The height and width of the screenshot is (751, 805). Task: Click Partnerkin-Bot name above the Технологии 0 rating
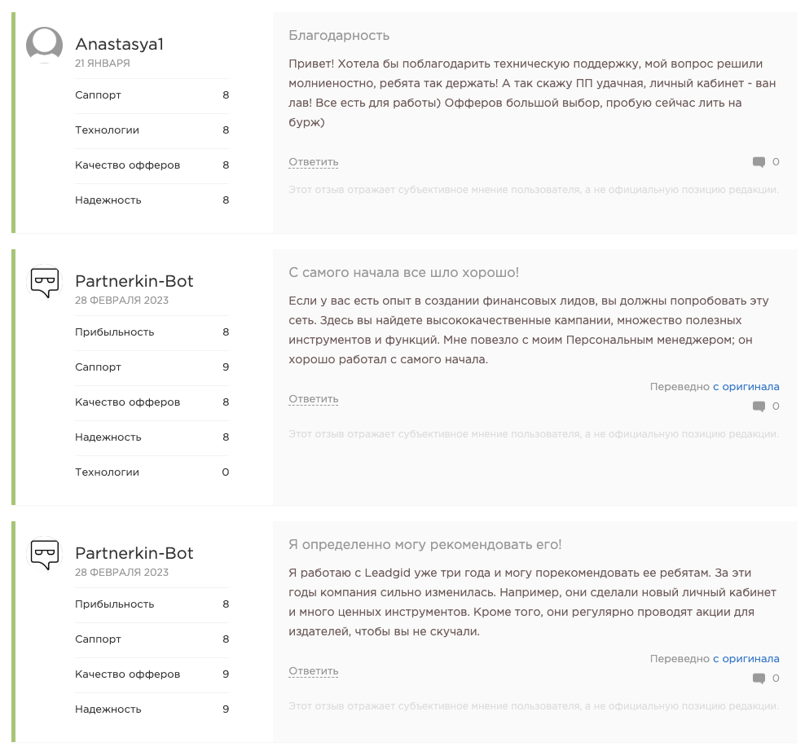point(134,281)
